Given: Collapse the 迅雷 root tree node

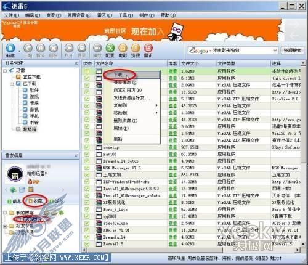Looking at the screenshot, I should pyautogui.click(x=5, y=71).
